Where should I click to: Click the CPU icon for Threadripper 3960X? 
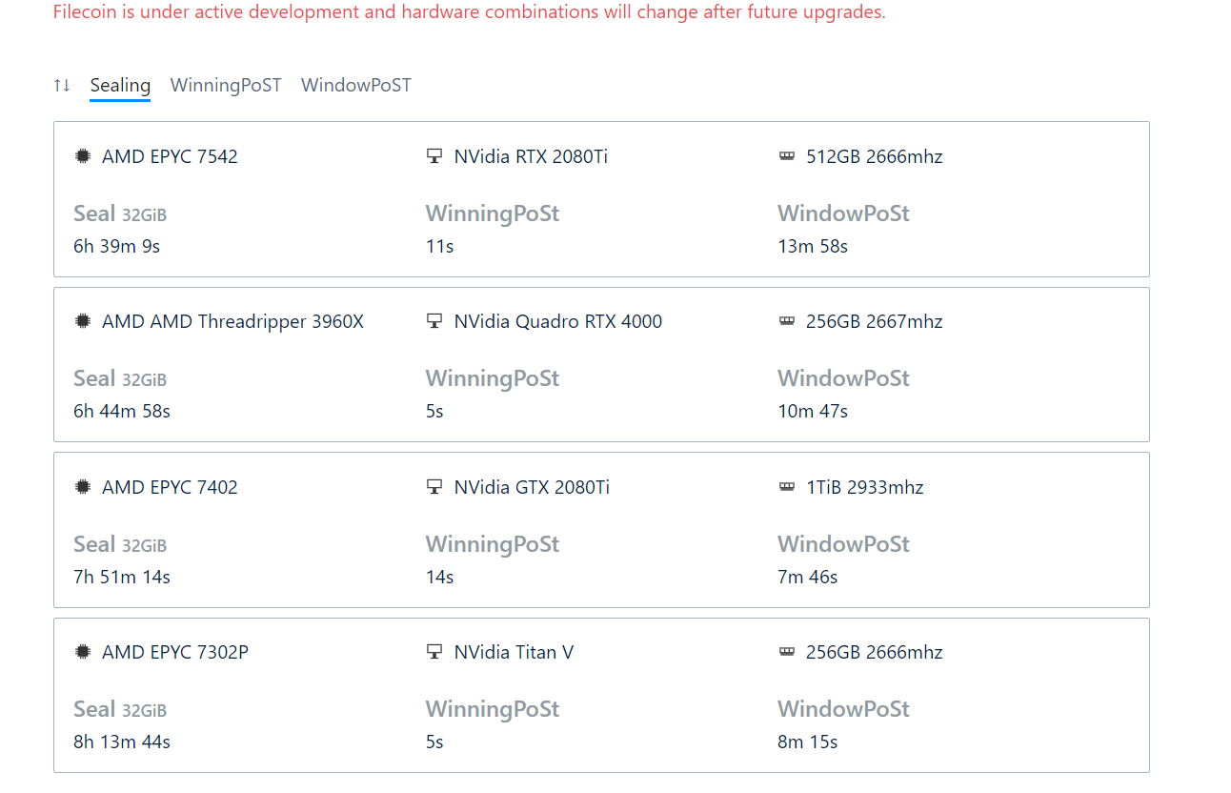83,321
